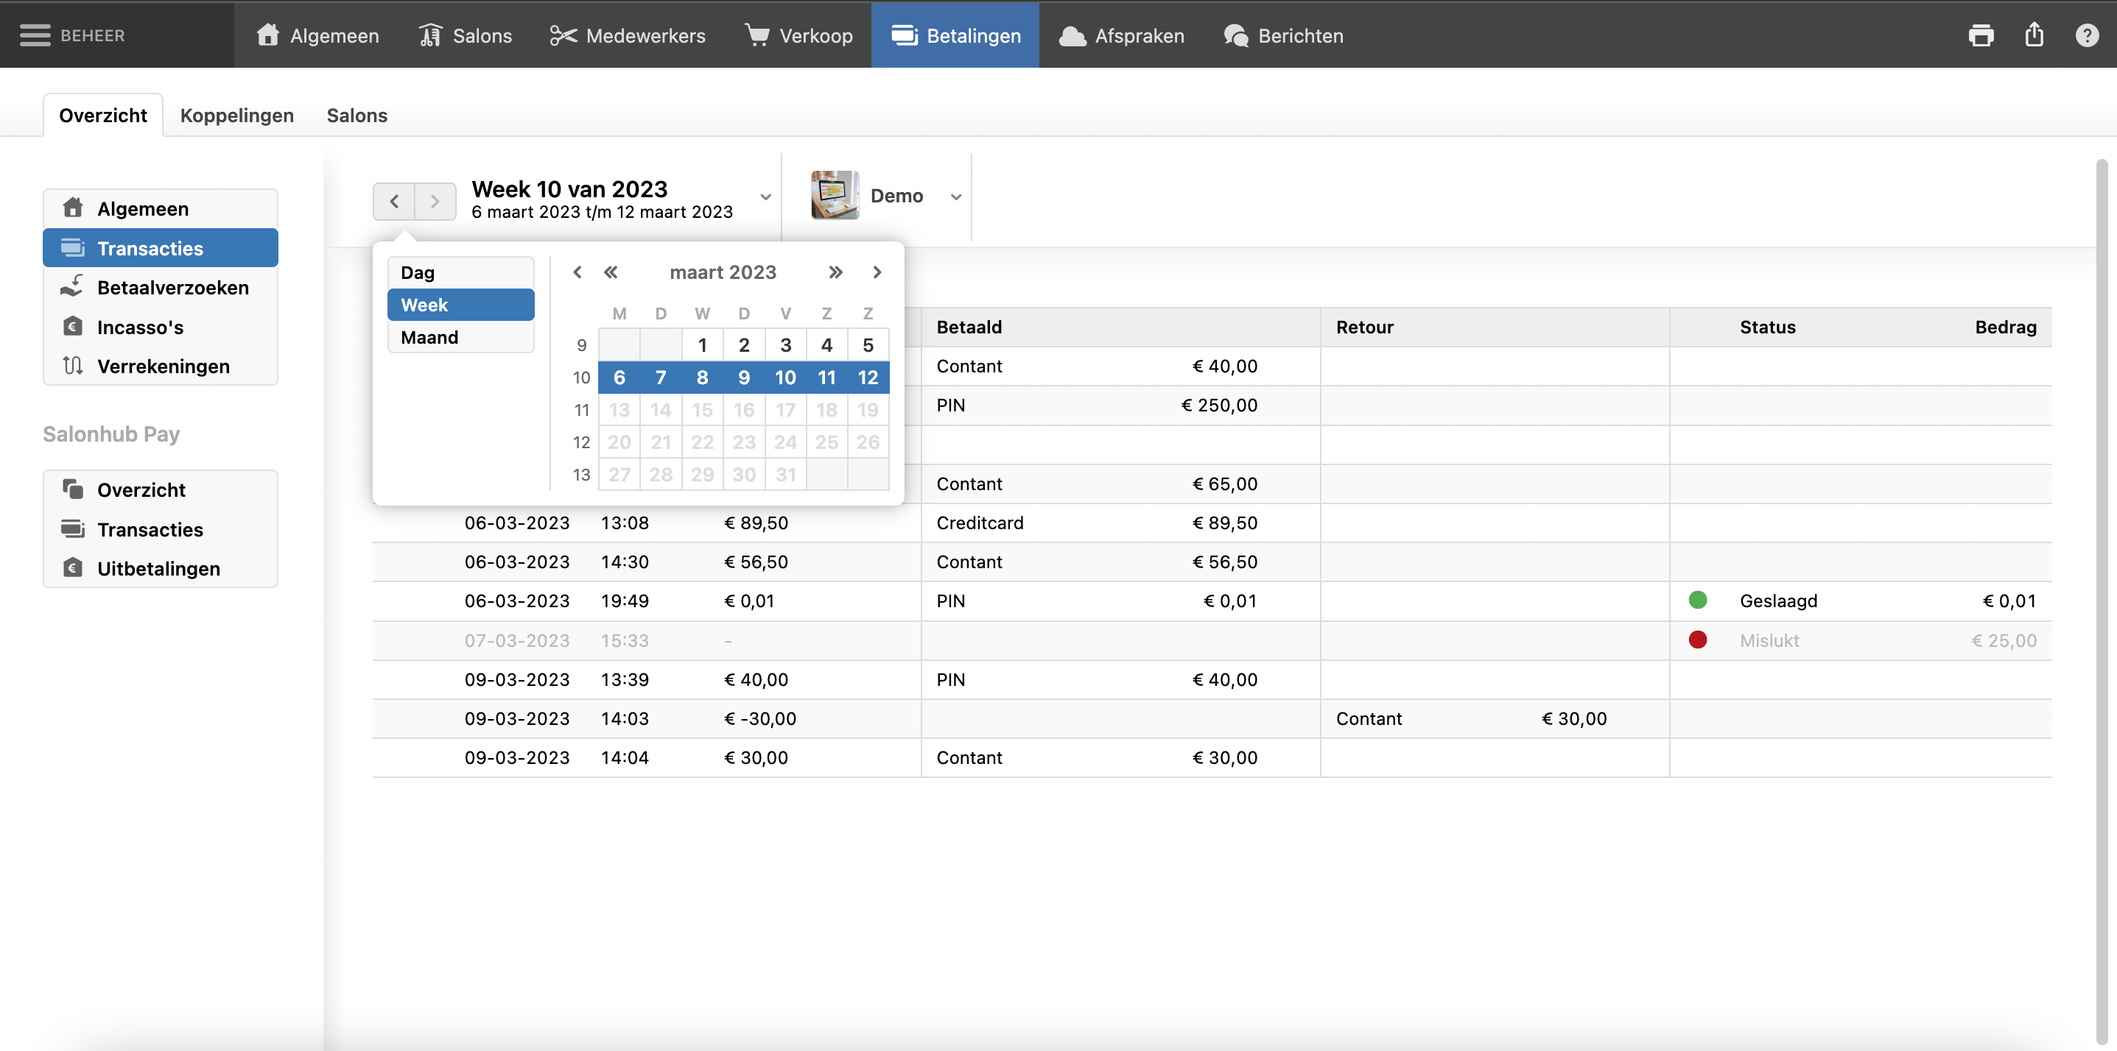Jump to next year double-arrow in calendar
Viewport: 2117px width, 1051px height.
pyautogui.click(x=835, y=272)
